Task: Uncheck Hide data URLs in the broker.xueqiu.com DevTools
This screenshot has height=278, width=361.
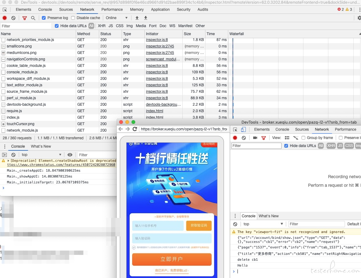Action: pyautogui.click(x=286, y=146)
